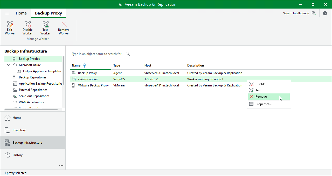Open the help question mark icon
The image size is (332, 176).
click(325, 13)
